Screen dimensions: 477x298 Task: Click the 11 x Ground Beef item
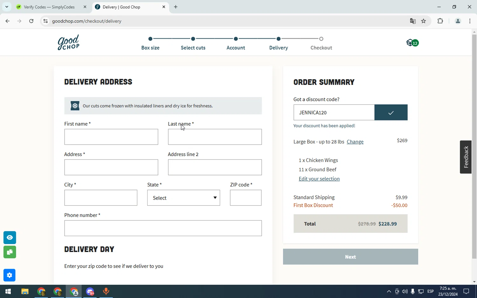coord(317,170)
